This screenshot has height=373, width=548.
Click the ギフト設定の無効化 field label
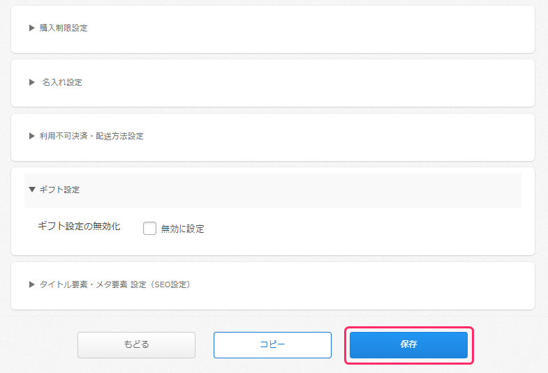(79, 227)
